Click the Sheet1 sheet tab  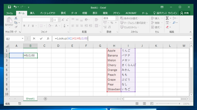click(30, 99)
